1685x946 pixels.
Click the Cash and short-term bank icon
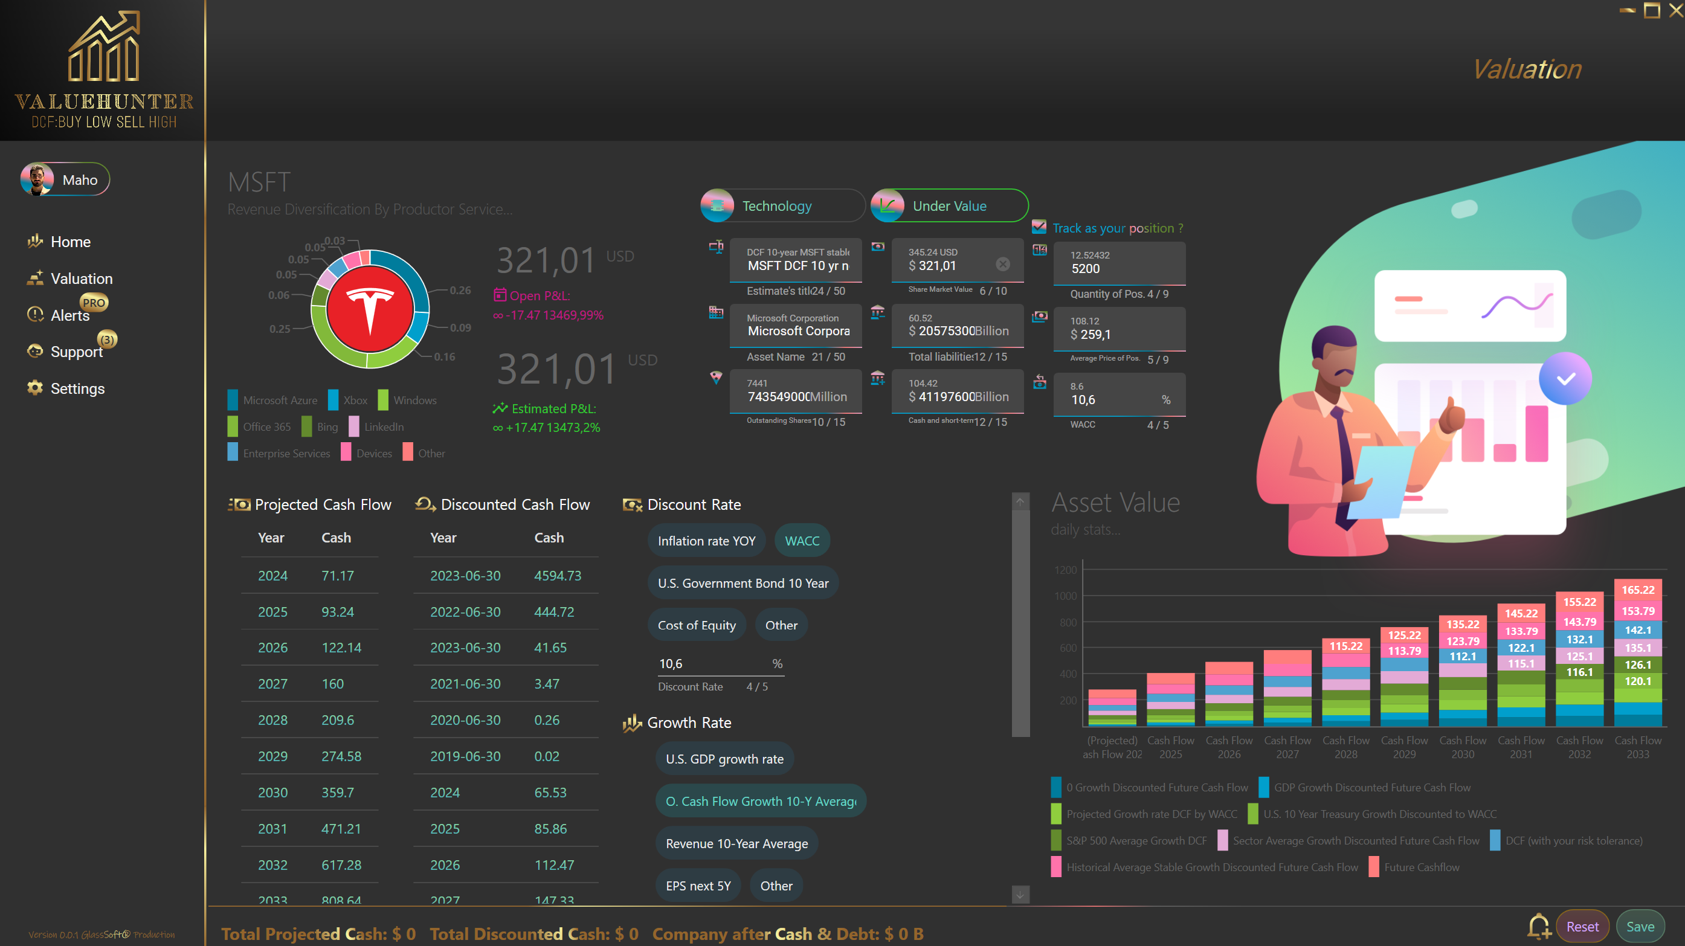[x=878, y=378]
